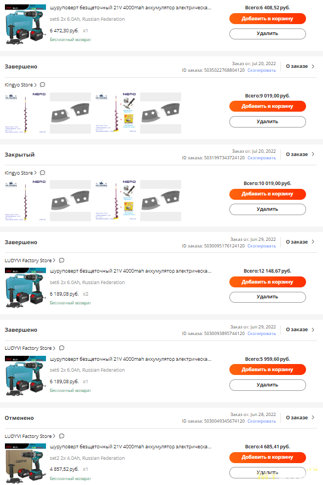Add 9 019,00 руб. order to cart

(267, 106)
